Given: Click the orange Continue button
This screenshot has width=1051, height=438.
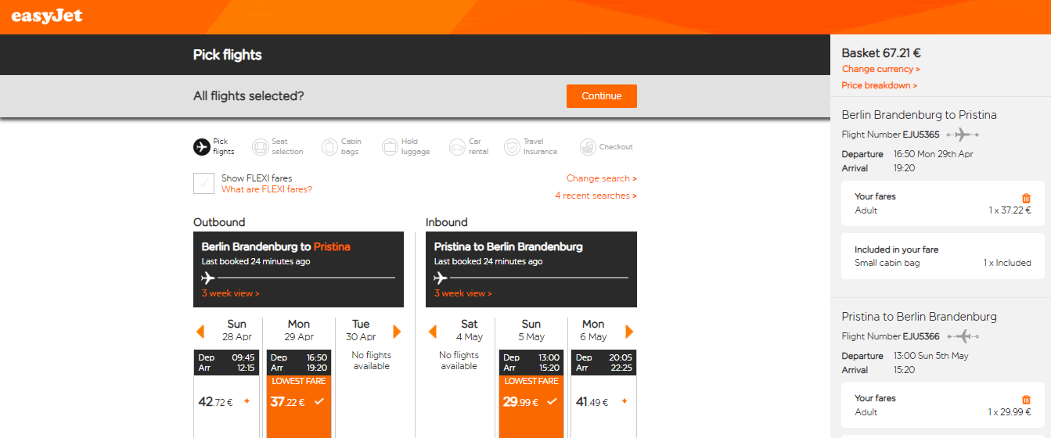Looking at the screenshot, I should pos(602,96).
